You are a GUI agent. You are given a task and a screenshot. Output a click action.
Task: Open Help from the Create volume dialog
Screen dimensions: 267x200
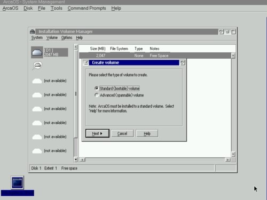pos(147,133)
